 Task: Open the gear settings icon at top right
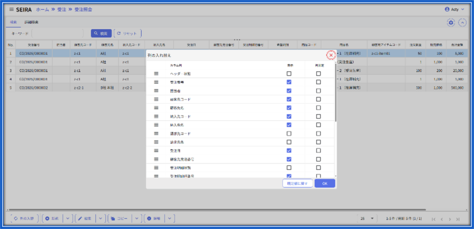coord(451,23)
